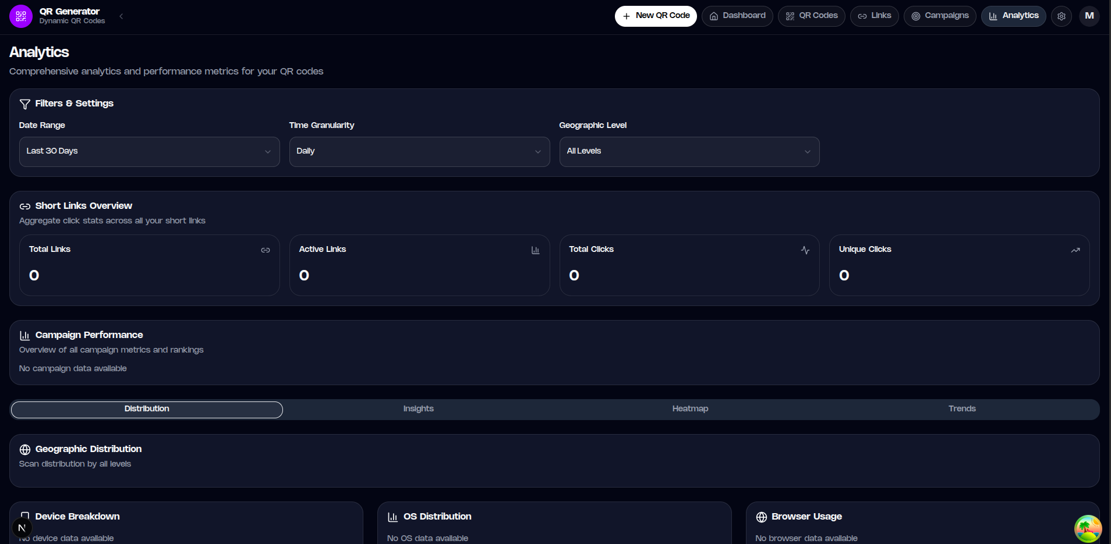This screenshot has width=1111, height=544.
Task: Click the link icon in Total Links card
Action: (266, 250)
